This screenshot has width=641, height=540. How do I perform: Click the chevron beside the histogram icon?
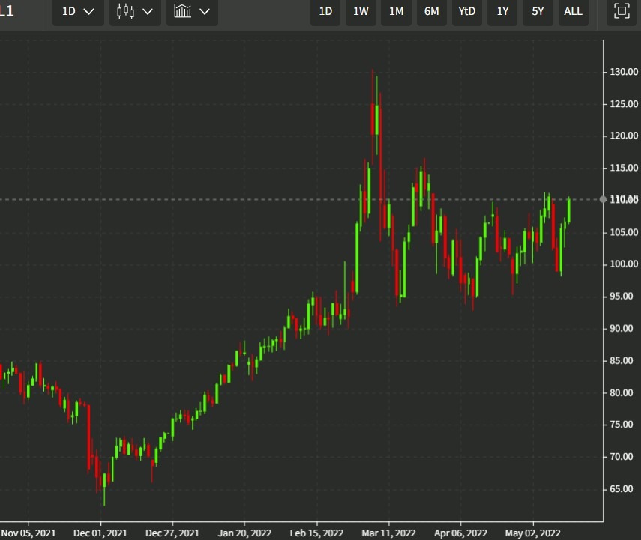point(204,11)
